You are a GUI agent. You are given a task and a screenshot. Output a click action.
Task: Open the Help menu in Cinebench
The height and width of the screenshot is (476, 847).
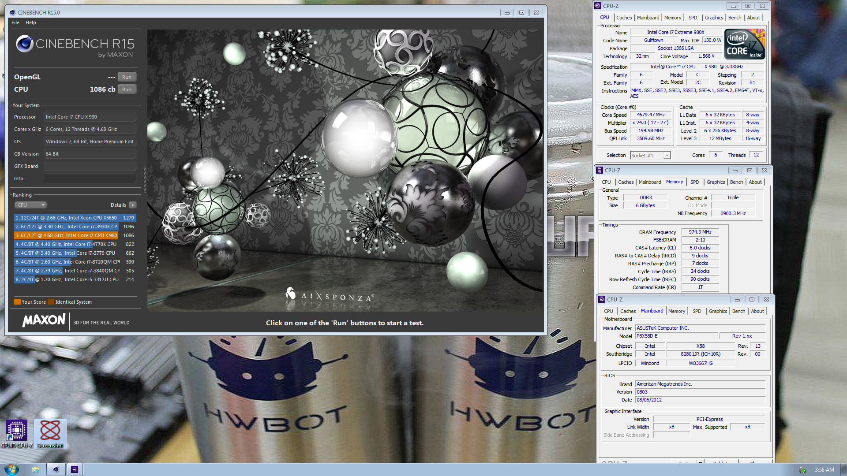(x=31, y=22)
